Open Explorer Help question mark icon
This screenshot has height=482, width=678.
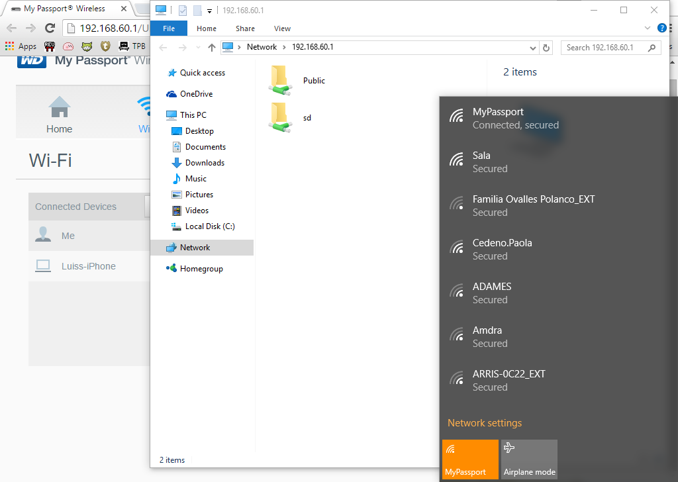[662, 28]
